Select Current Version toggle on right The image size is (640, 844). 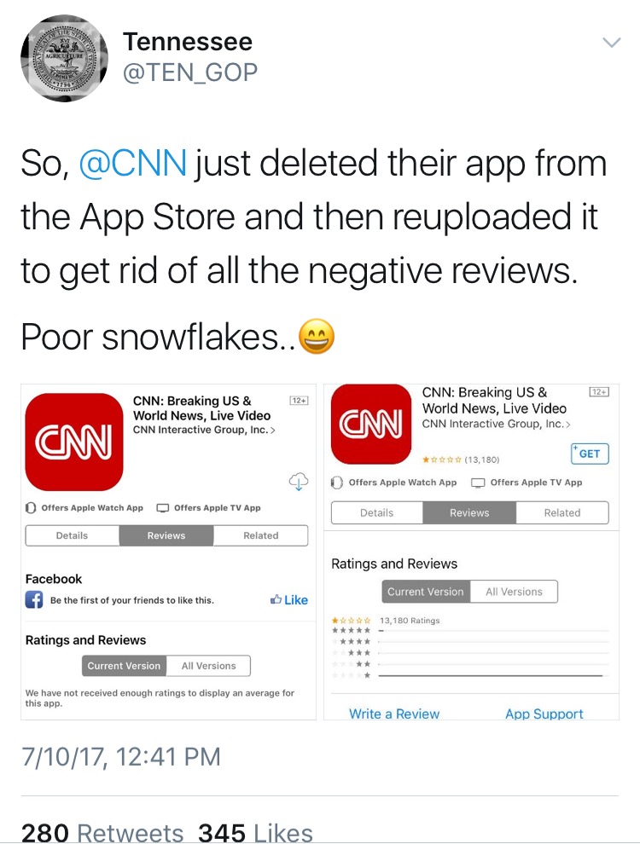click(426, 592)
